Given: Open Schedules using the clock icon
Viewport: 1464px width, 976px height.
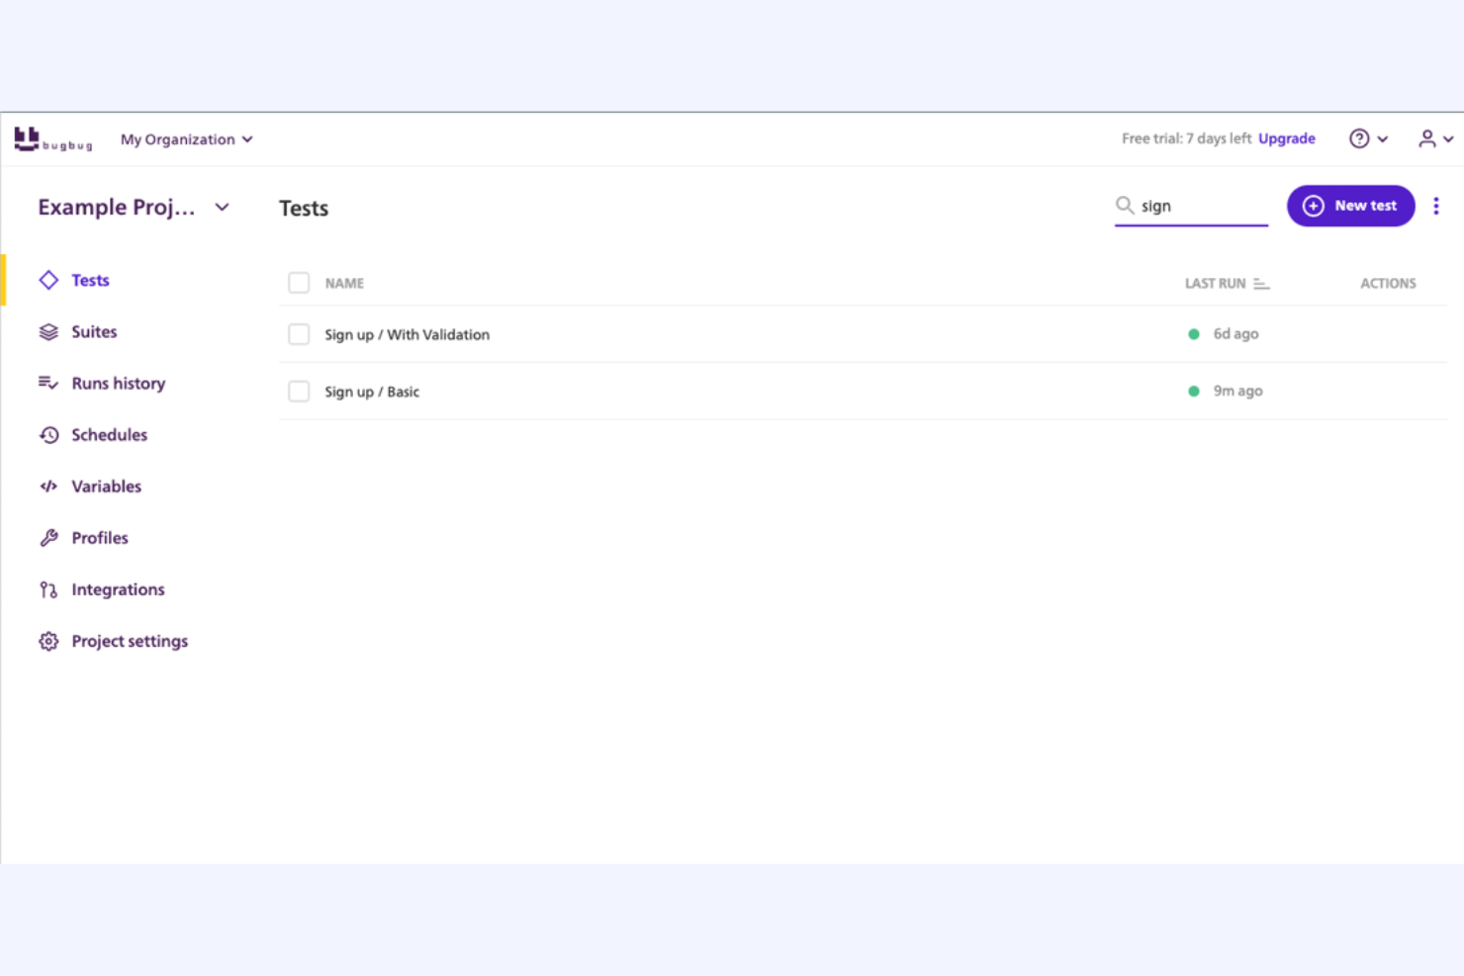Looking at the screenshot, I should (x=48, y=434).
